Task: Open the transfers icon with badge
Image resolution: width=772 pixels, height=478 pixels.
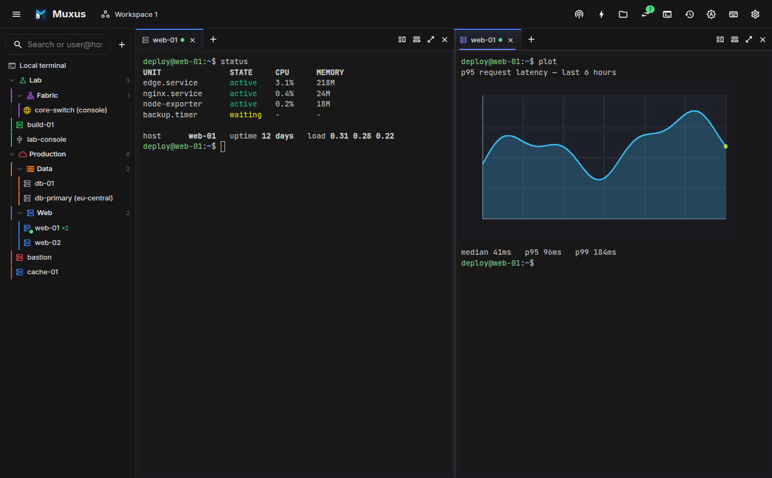Action: [645, 14]
